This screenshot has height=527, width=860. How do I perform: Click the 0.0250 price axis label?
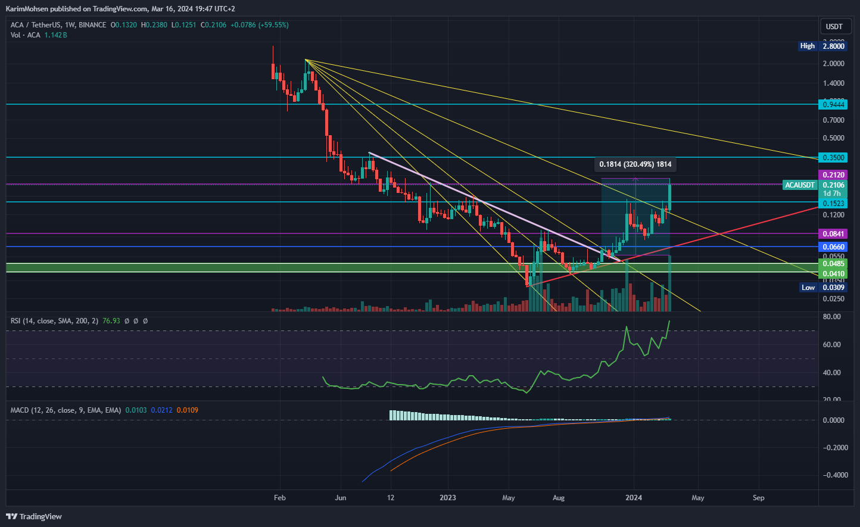833,299
